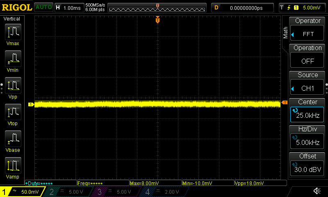Select the Center 25.0kHz field

307,115
